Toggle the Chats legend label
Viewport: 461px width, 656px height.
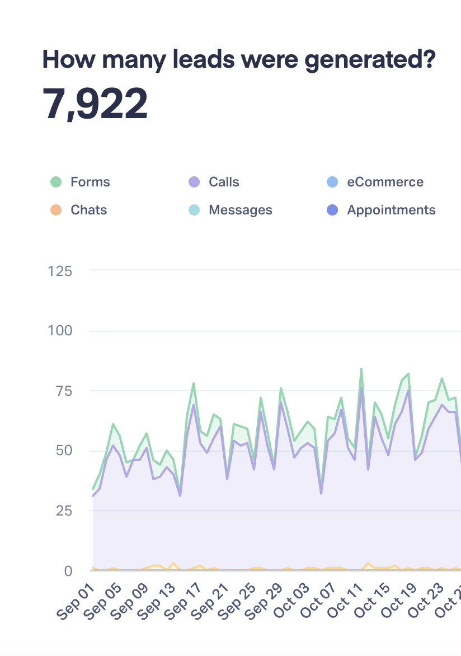point(88,210)
